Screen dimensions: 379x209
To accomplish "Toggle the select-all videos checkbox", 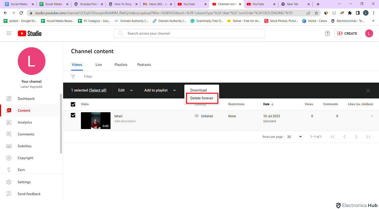I will click(73, 104).
